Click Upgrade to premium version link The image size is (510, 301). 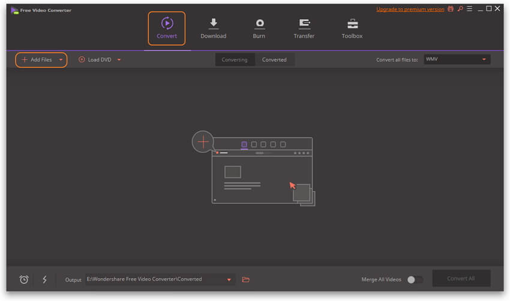410,9
